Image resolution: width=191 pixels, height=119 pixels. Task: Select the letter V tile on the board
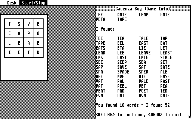(29, 24)
